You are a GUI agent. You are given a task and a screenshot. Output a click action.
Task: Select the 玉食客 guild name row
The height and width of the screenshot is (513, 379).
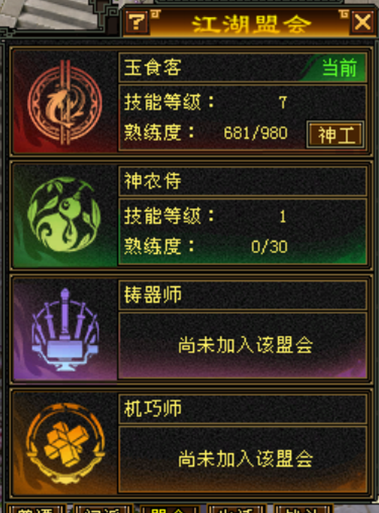tap(243, 68)
